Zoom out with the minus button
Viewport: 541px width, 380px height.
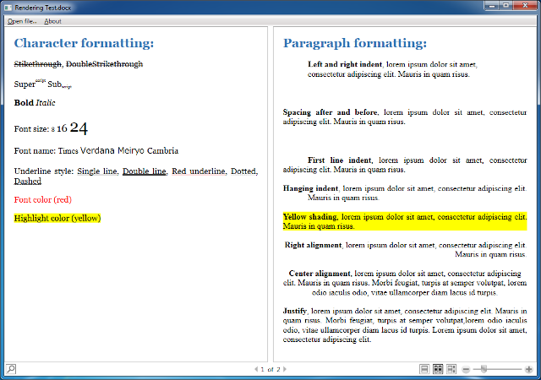coord(466,370)
